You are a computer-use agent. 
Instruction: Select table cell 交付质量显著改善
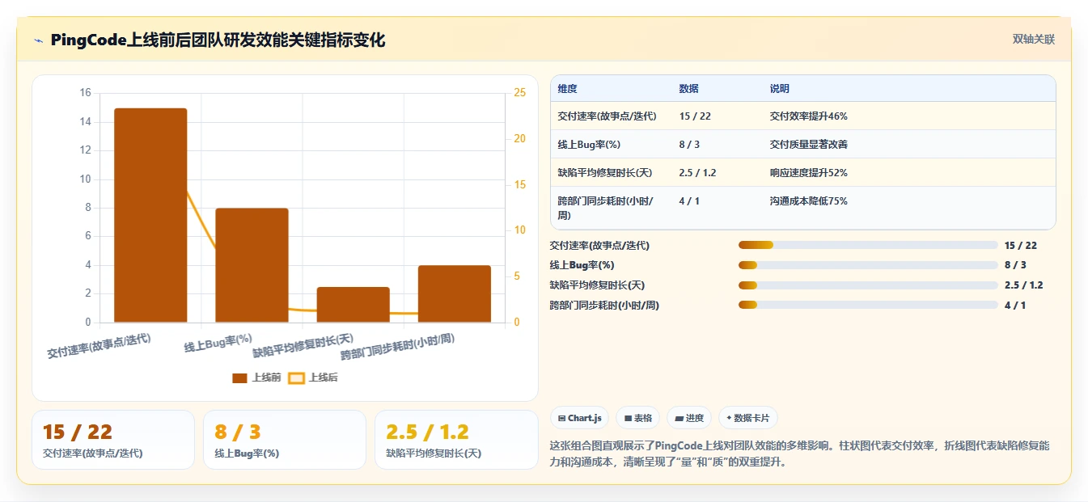click(x=809, y=144)
